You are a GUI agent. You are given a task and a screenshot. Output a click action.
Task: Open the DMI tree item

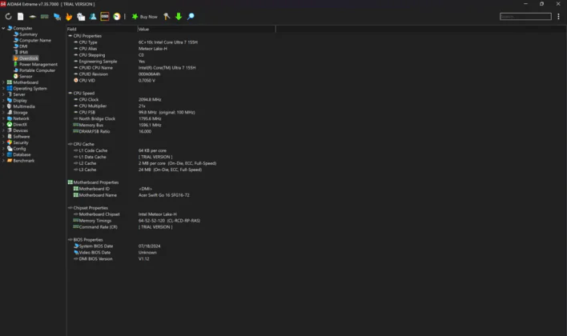click(23, 46)
